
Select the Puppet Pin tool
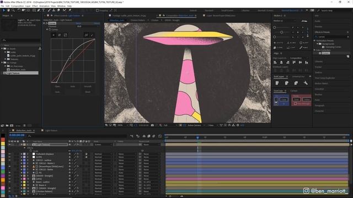[x=70, y=10]
